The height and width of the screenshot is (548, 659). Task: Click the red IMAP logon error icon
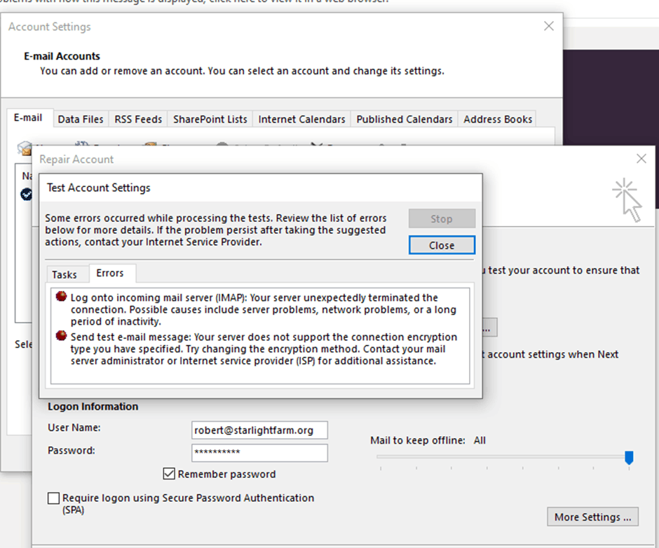tap(62, 297)
